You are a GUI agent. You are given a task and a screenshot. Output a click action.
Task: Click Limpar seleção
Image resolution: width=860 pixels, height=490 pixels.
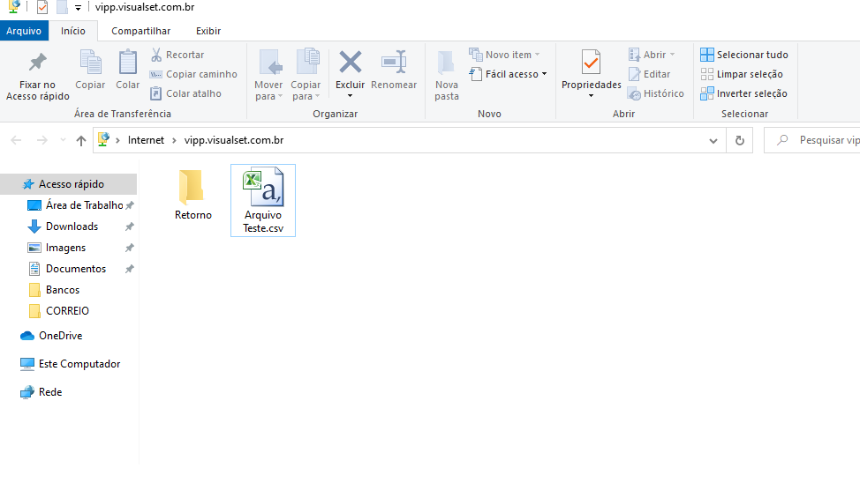742,74
